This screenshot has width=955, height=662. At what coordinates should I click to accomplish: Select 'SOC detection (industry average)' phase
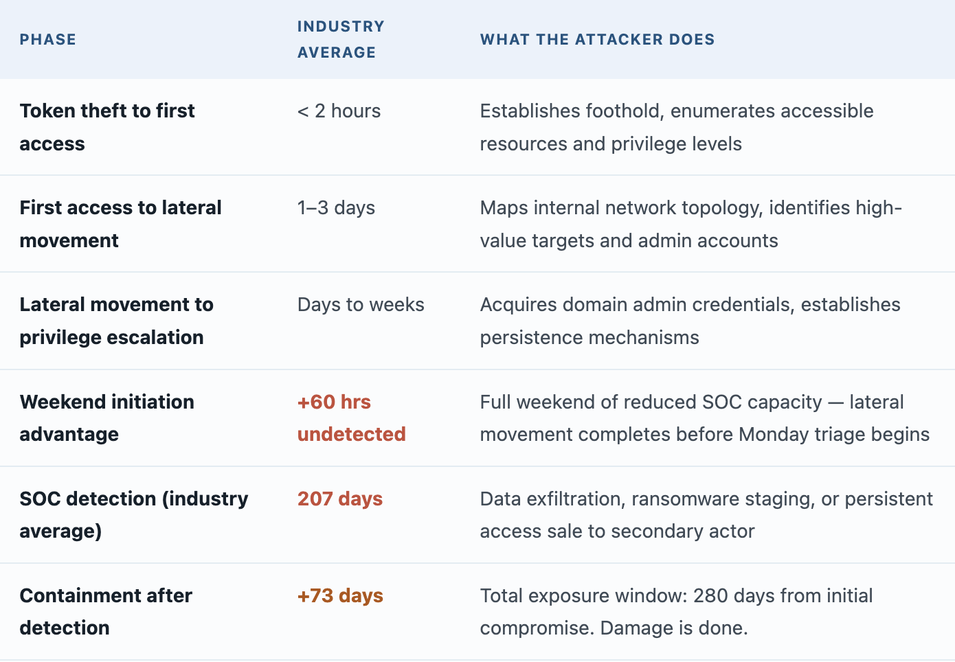coord(134,514)
